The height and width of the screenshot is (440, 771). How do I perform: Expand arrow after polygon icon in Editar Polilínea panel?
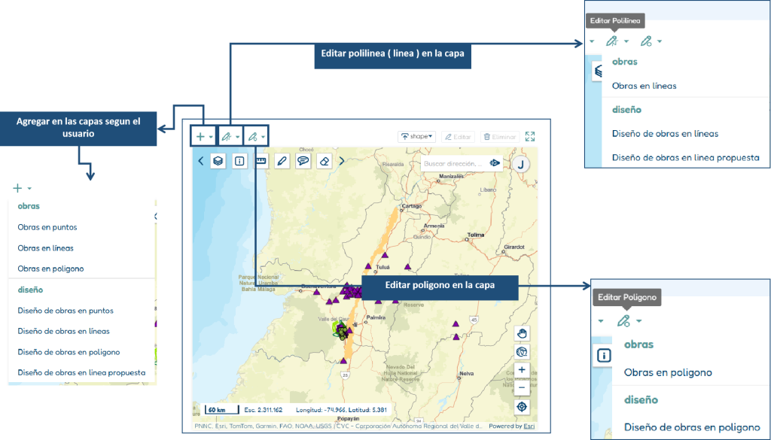click(x=660, y=41)
